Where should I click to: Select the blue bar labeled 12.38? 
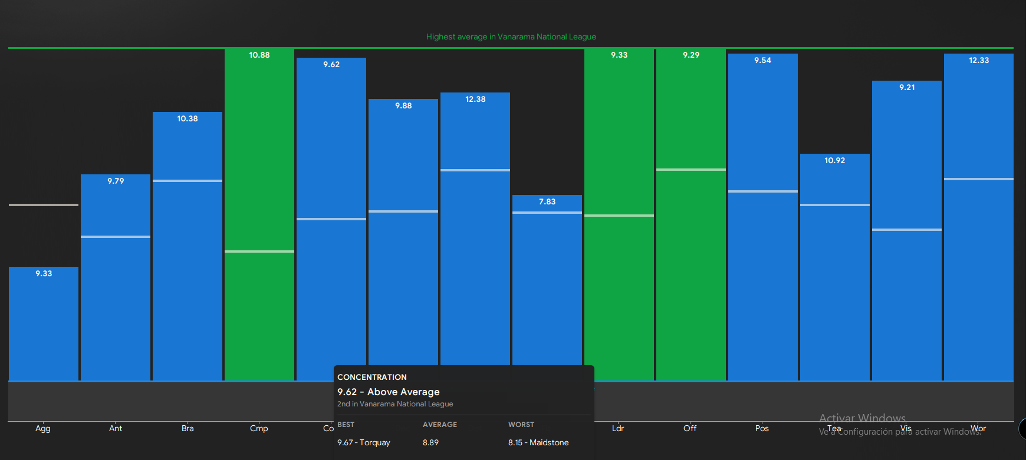click(x=475, y=229)
